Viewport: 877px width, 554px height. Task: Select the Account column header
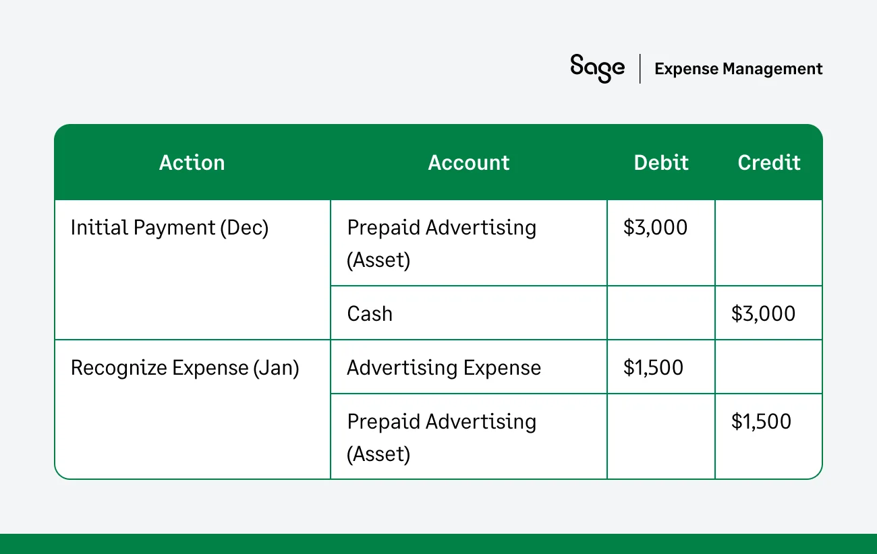[469, 162]
